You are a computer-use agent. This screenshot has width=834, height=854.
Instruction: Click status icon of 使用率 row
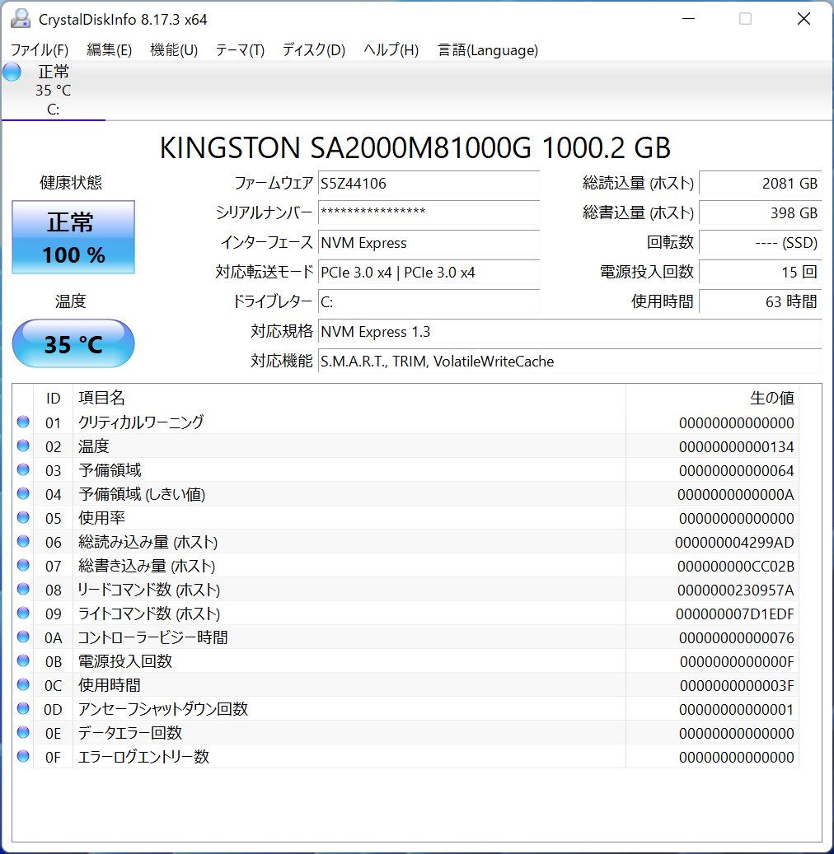(x=23, y=518)
